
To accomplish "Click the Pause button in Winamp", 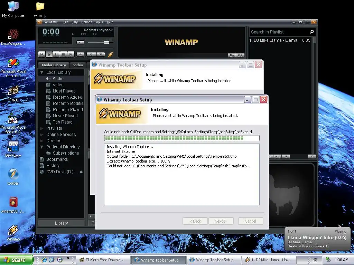I will click(56, 54).
